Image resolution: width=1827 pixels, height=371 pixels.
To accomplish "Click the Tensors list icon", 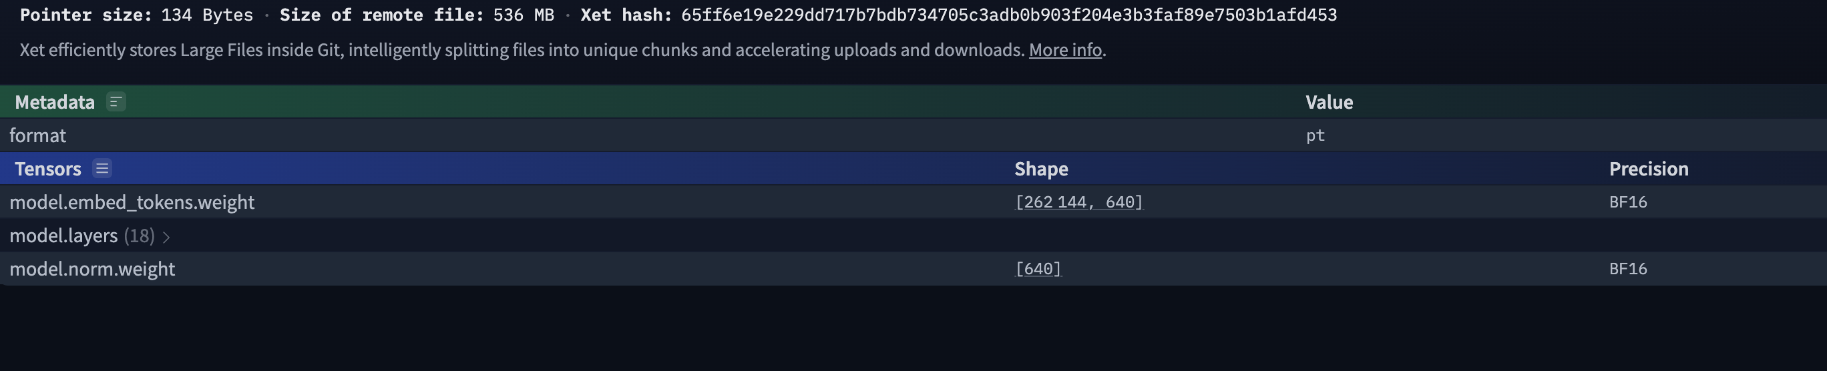I will click(102, 169).
